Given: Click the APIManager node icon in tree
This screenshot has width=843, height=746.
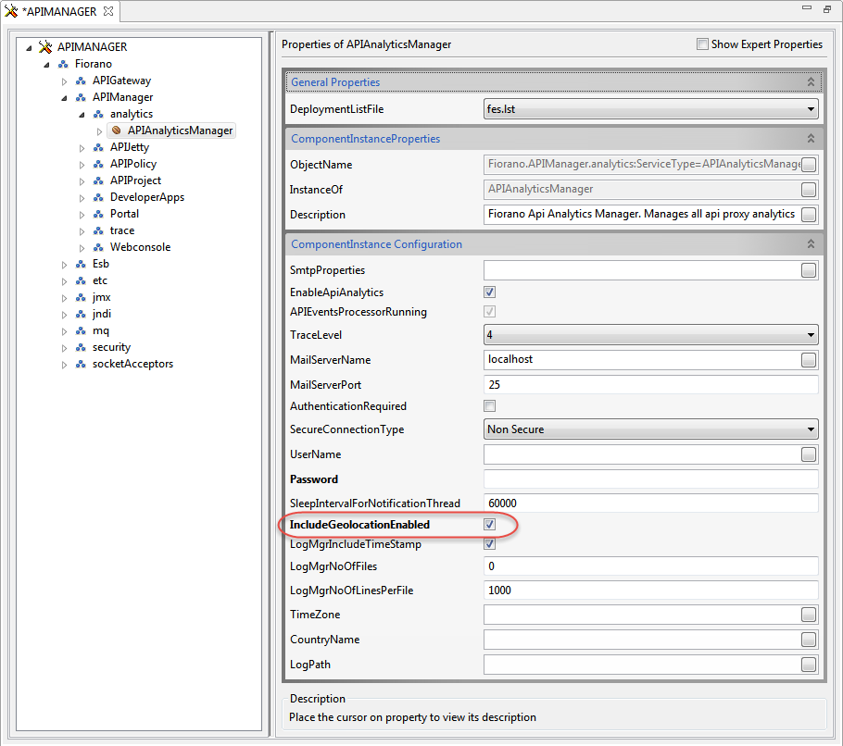Looking at the screenshot, I should click(82, 97).
